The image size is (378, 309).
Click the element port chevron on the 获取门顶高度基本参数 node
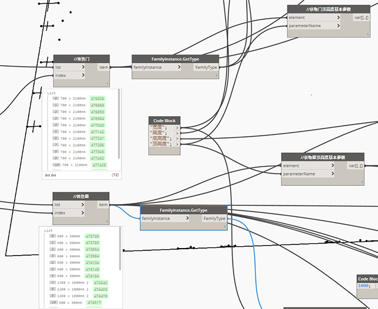(338, 18)
